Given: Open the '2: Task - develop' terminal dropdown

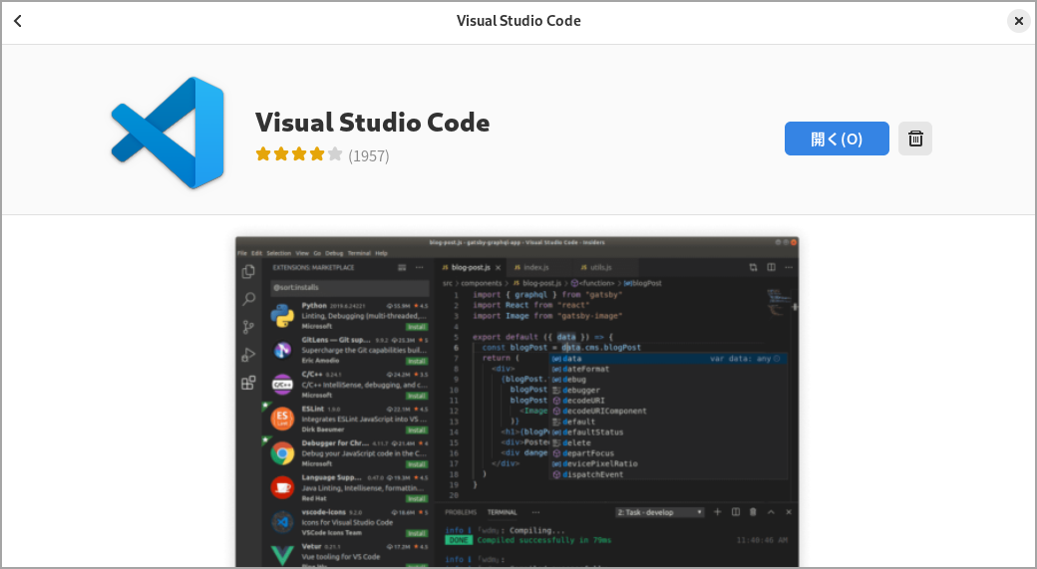Looking at the screenshot, I should pos(660,512).
